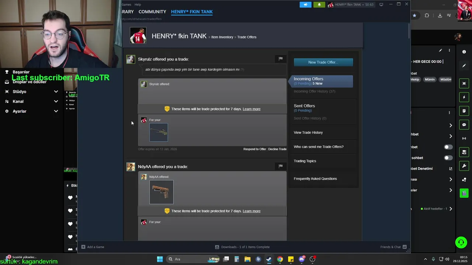Click Add a Game plus icon

coord(83,247)
